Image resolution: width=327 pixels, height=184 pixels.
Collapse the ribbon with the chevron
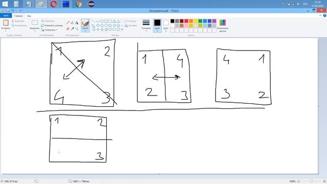[320, 16]
